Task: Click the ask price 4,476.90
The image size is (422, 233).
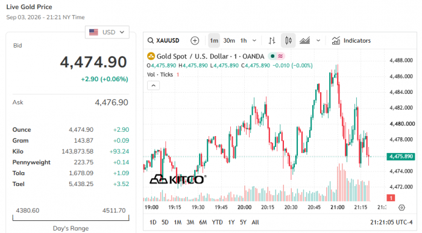Action: 112,102
